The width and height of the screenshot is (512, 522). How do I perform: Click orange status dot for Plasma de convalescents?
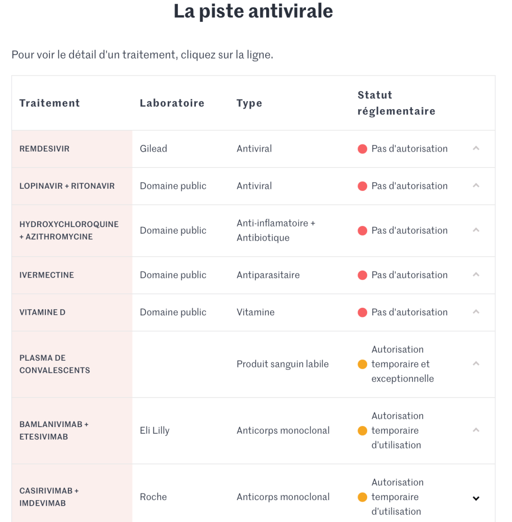tap(363, 364)
